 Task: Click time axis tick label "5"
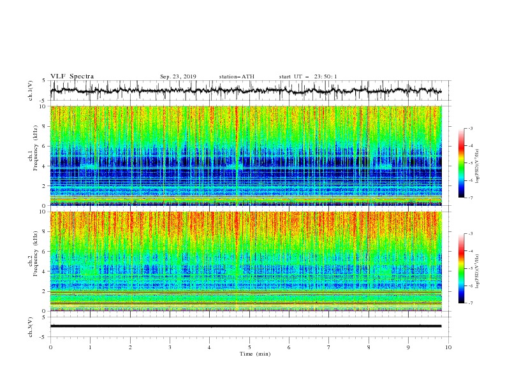point(249,347)
